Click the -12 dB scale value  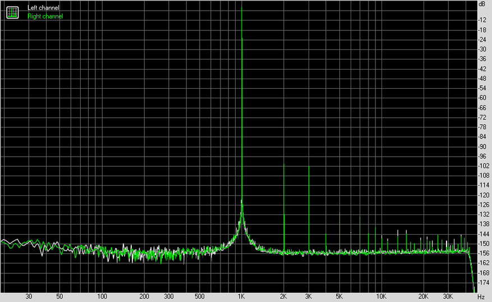click(482, 20)
